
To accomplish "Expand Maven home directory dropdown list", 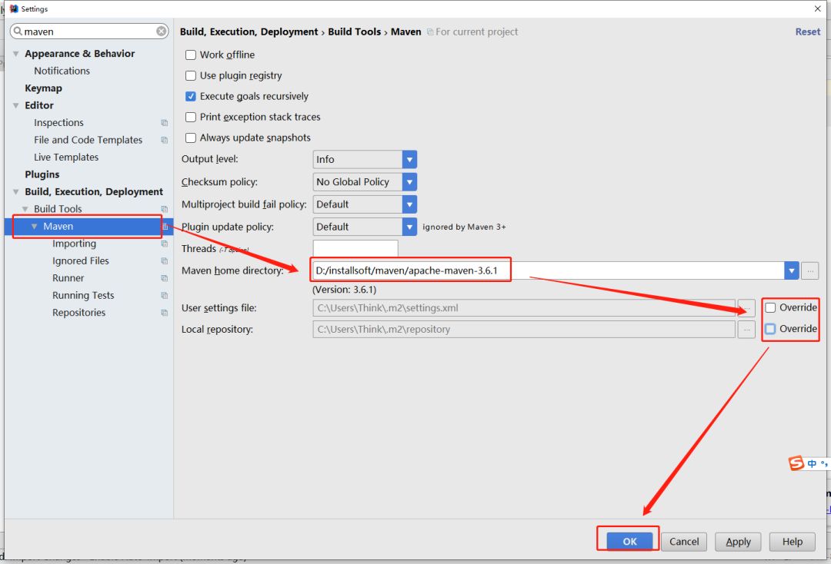I will coord(791,270).
